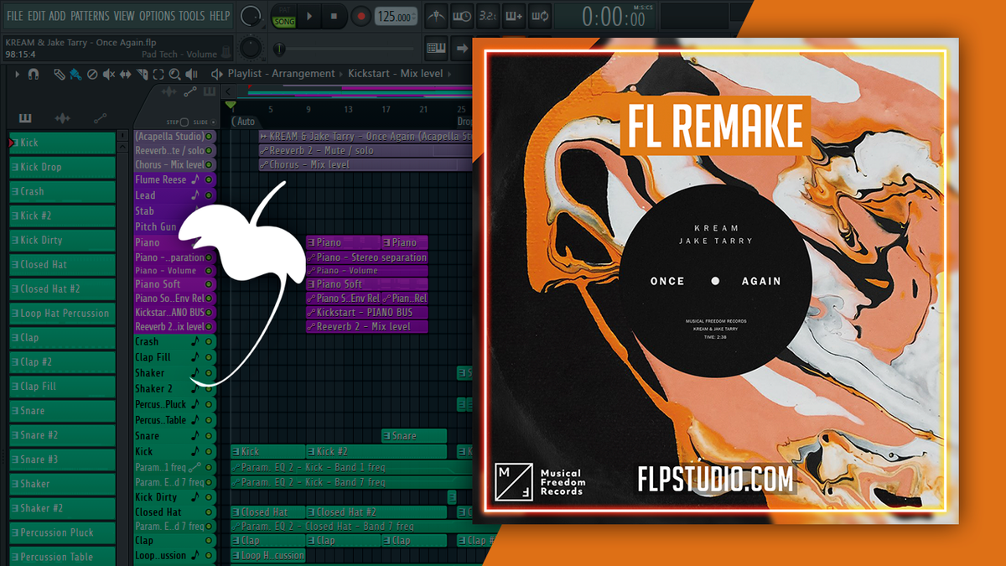Screen dimensions: 1006x566
Task: Switch transport from SONG to PAT mode
Action: [x=284, y=10]
